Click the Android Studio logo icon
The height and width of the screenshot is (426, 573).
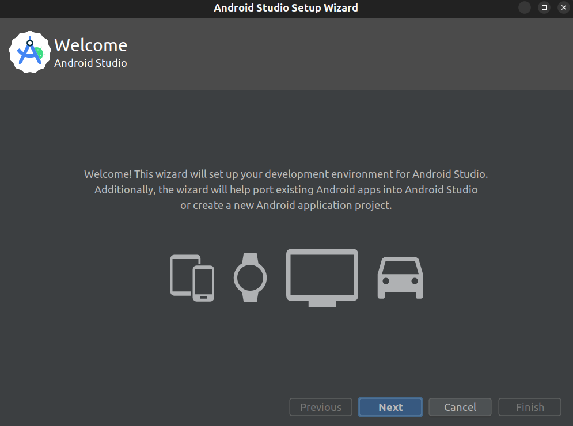pos(29,52)
